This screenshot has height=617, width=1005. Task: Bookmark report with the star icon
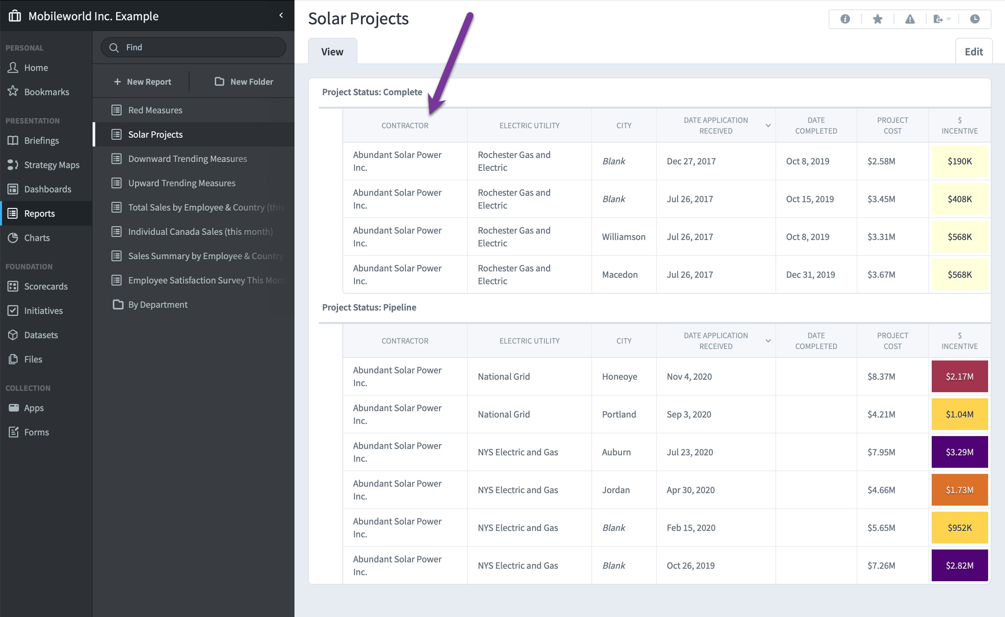pos(877,19)
